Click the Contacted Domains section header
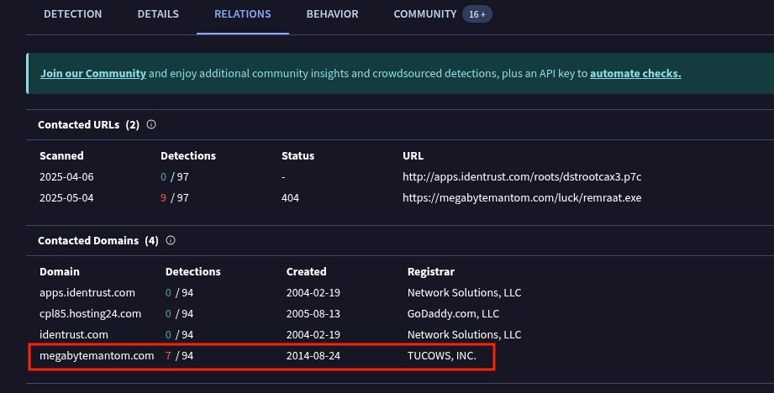 (x=98, y=241)
